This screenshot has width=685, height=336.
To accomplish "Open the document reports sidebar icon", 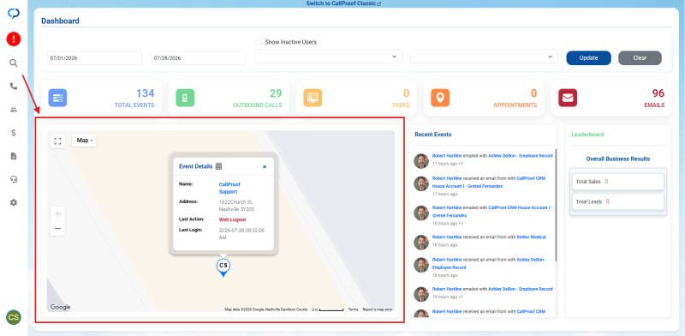I will (x=14, y=156).
